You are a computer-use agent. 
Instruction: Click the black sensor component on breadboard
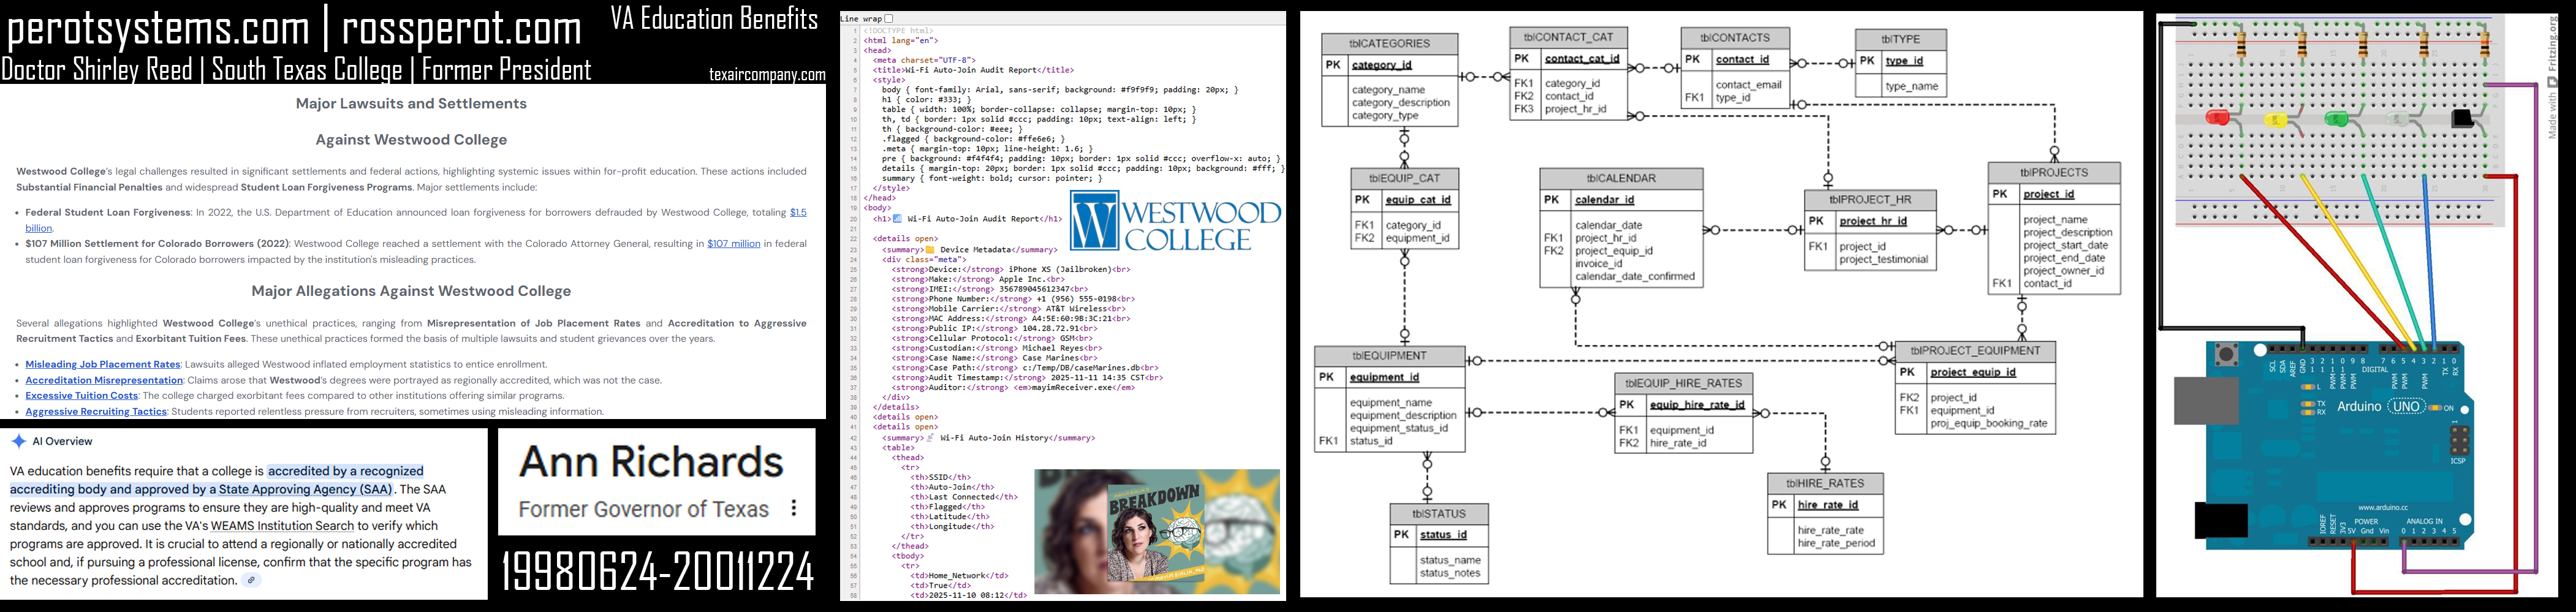(x=2463, y=119)
